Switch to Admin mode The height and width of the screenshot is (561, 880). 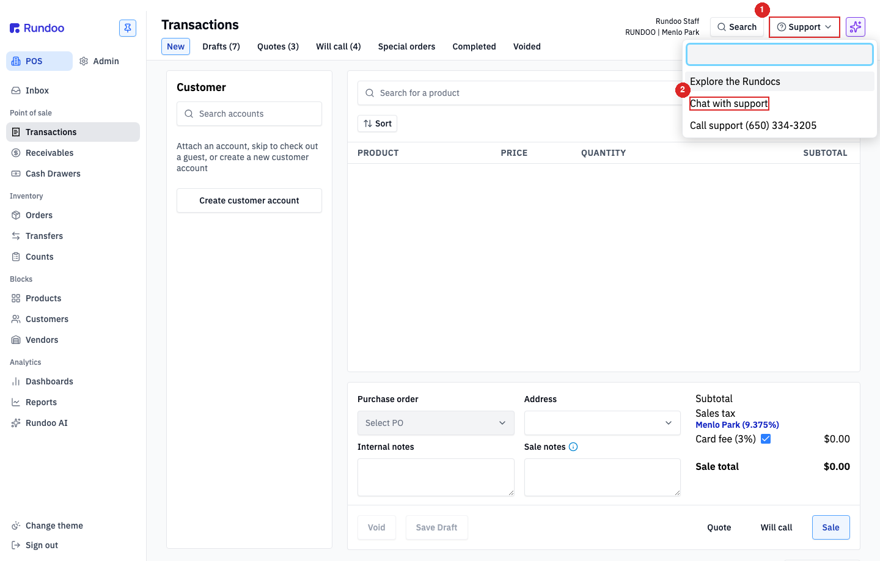point(100,61)
